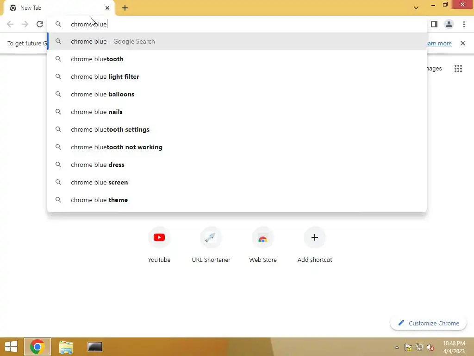
Task: Open the YouTube shortcut
Action: click(159, 245)
